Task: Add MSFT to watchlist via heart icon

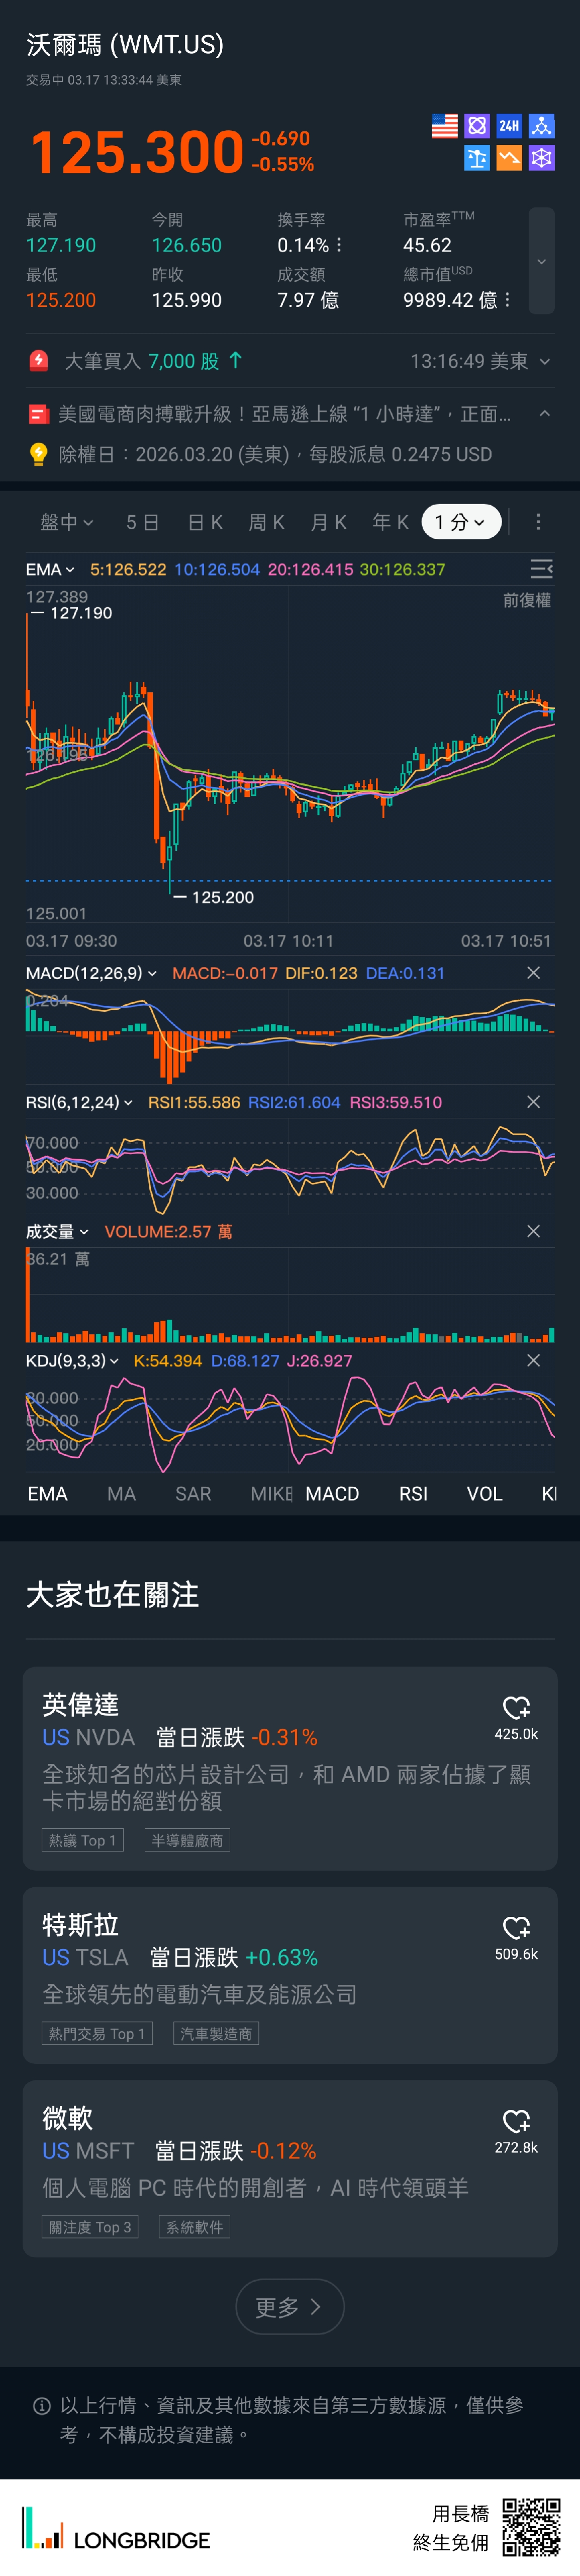Action: (x=516, y=2120)
